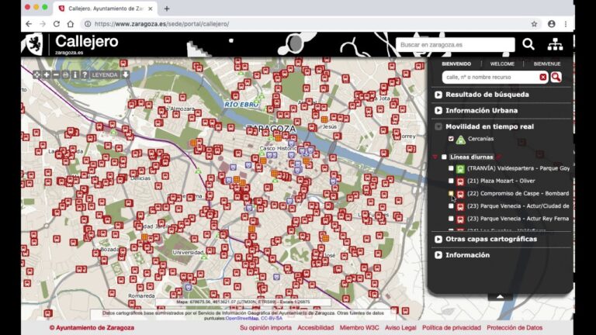This screenshot has height=335, width=596.
Task: Open the CC-BY-SA license link
Action: (272, 318)
